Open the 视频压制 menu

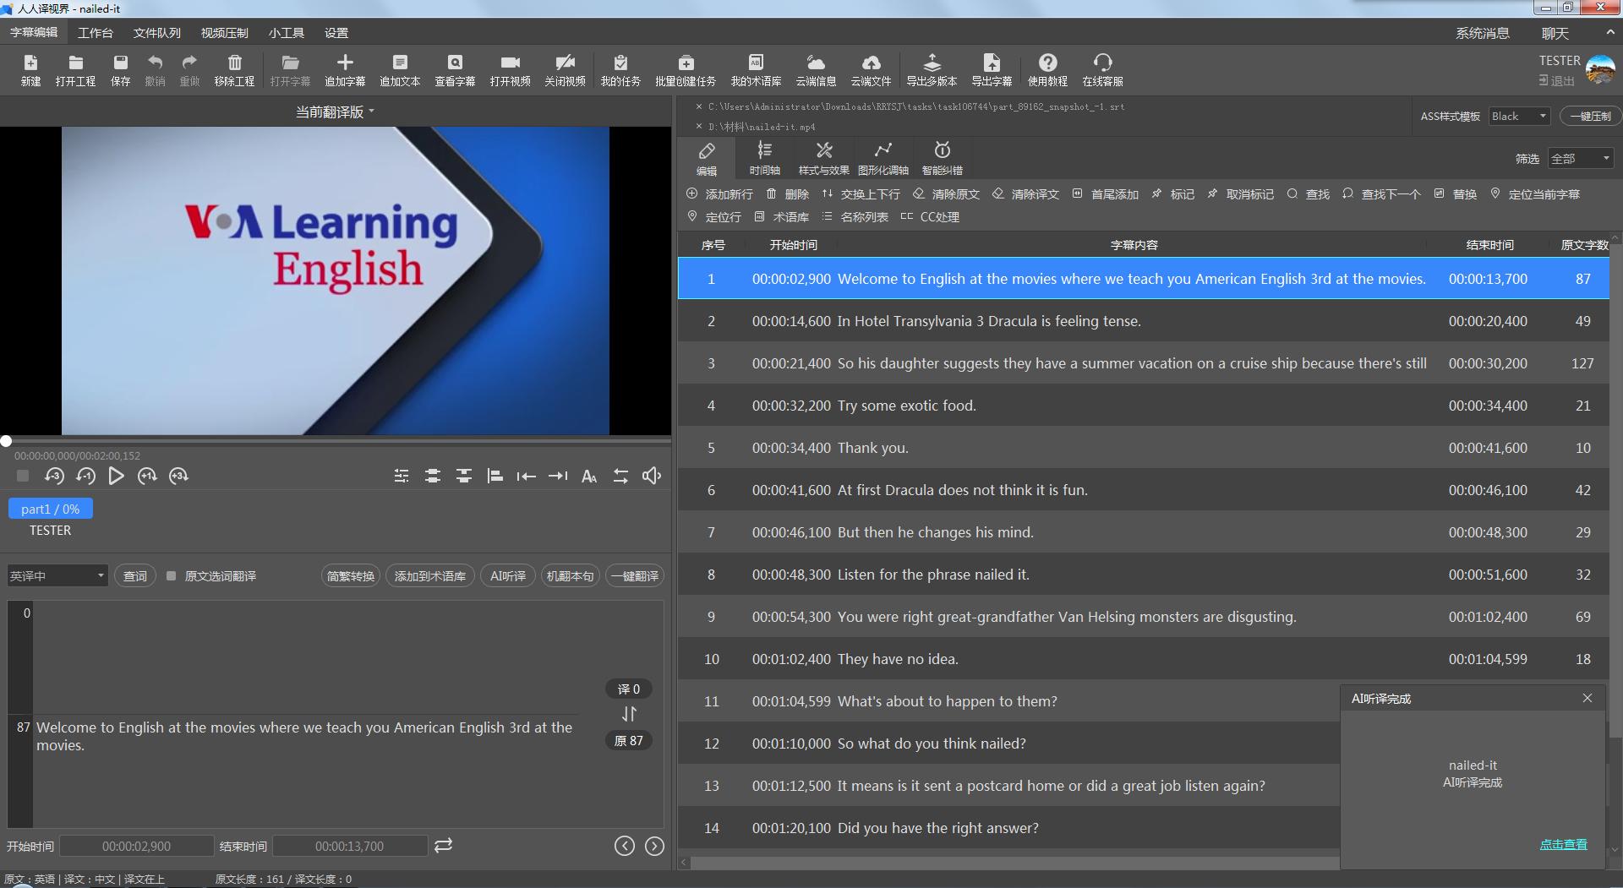click(224, 33)
